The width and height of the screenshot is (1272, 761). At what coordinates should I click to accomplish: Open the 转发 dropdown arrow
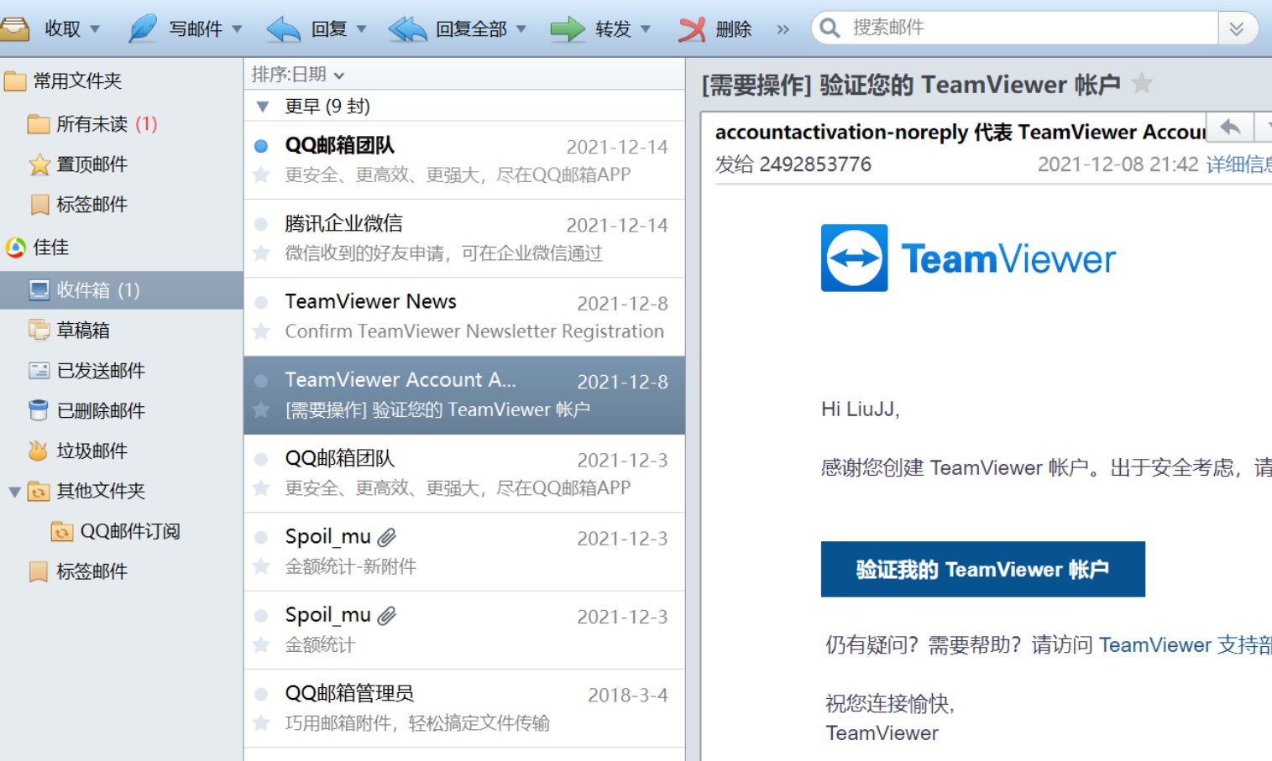pos(646,29)
